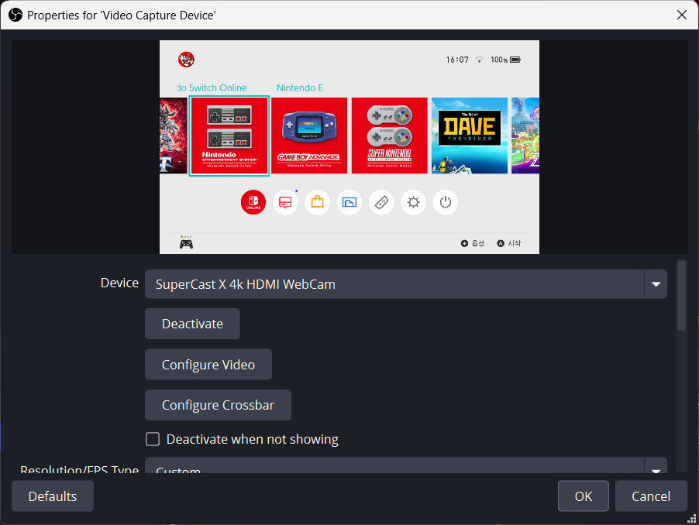Image resolution: width=699 pixels, height=525 pixels.
Task: Expand Resolution/FPS Type dropdown
Action: tap(405, 466)
